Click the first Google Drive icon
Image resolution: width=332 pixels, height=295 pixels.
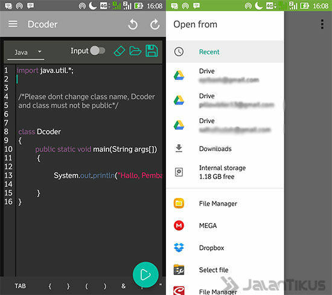[x=179, y=75]
